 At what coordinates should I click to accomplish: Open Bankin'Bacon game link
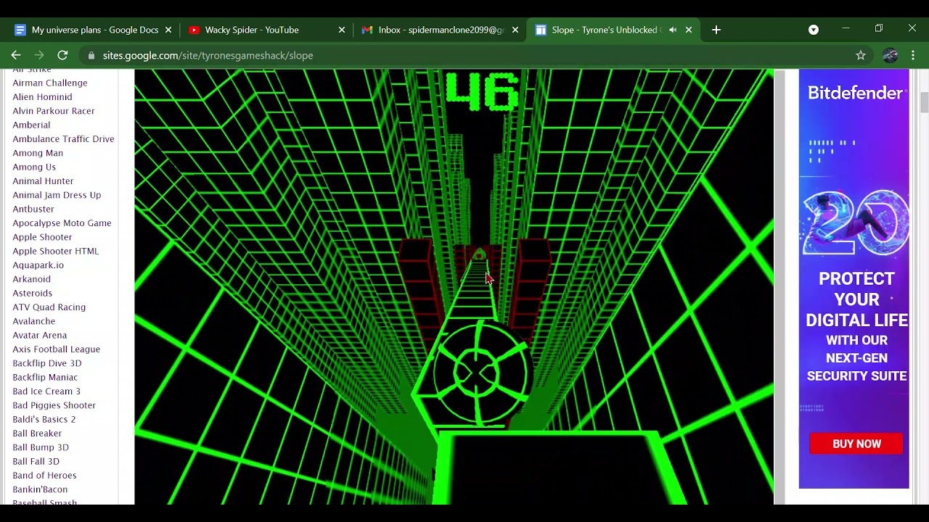40,489
